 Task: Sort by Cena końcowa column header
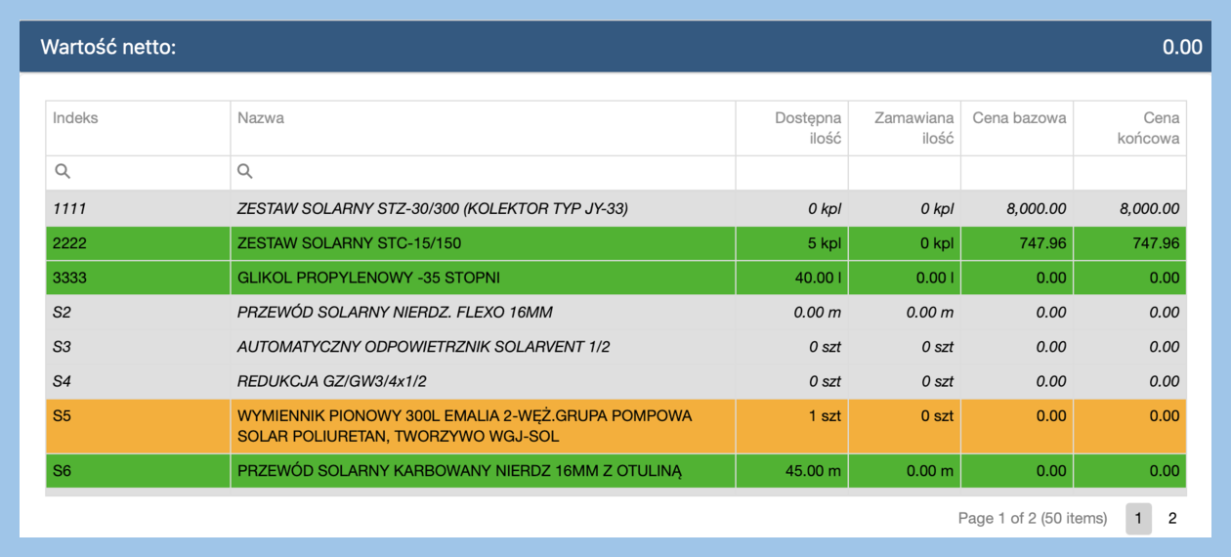(x=1148, y=128)
